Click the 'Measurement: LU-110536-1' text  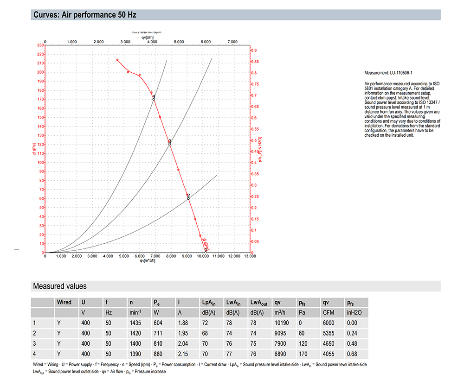(x=388, y=73)
